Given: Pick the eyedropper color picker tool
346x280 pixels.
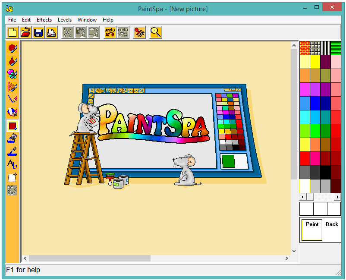Looking at the screenshot, I should pyautogui.click(x=13, y=151).
